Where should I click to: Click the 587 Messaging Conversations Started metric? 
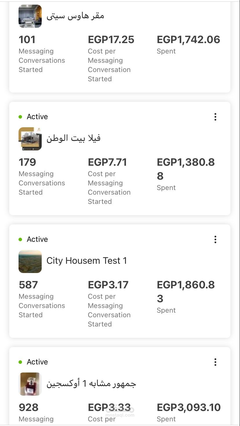pos(42,299)
